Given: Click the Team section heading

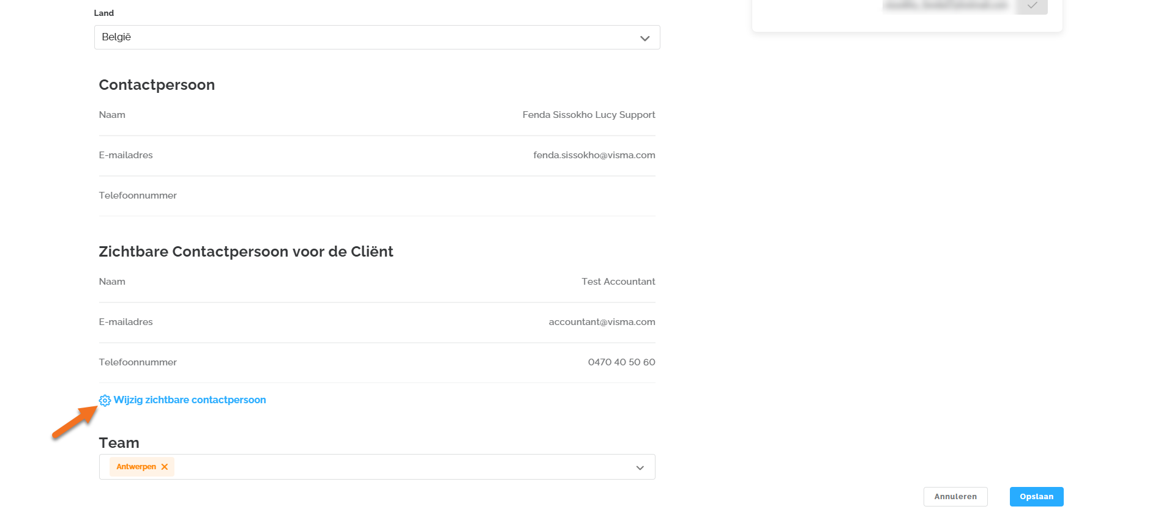Looking at the screenshot, I should (119, 443).
